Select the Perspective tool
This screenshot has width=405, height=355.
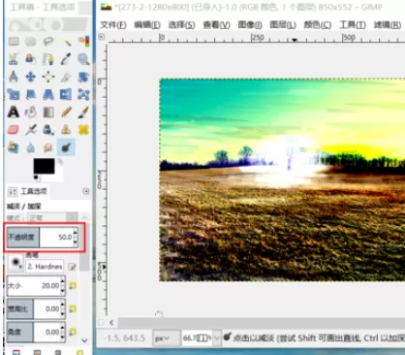48,94
